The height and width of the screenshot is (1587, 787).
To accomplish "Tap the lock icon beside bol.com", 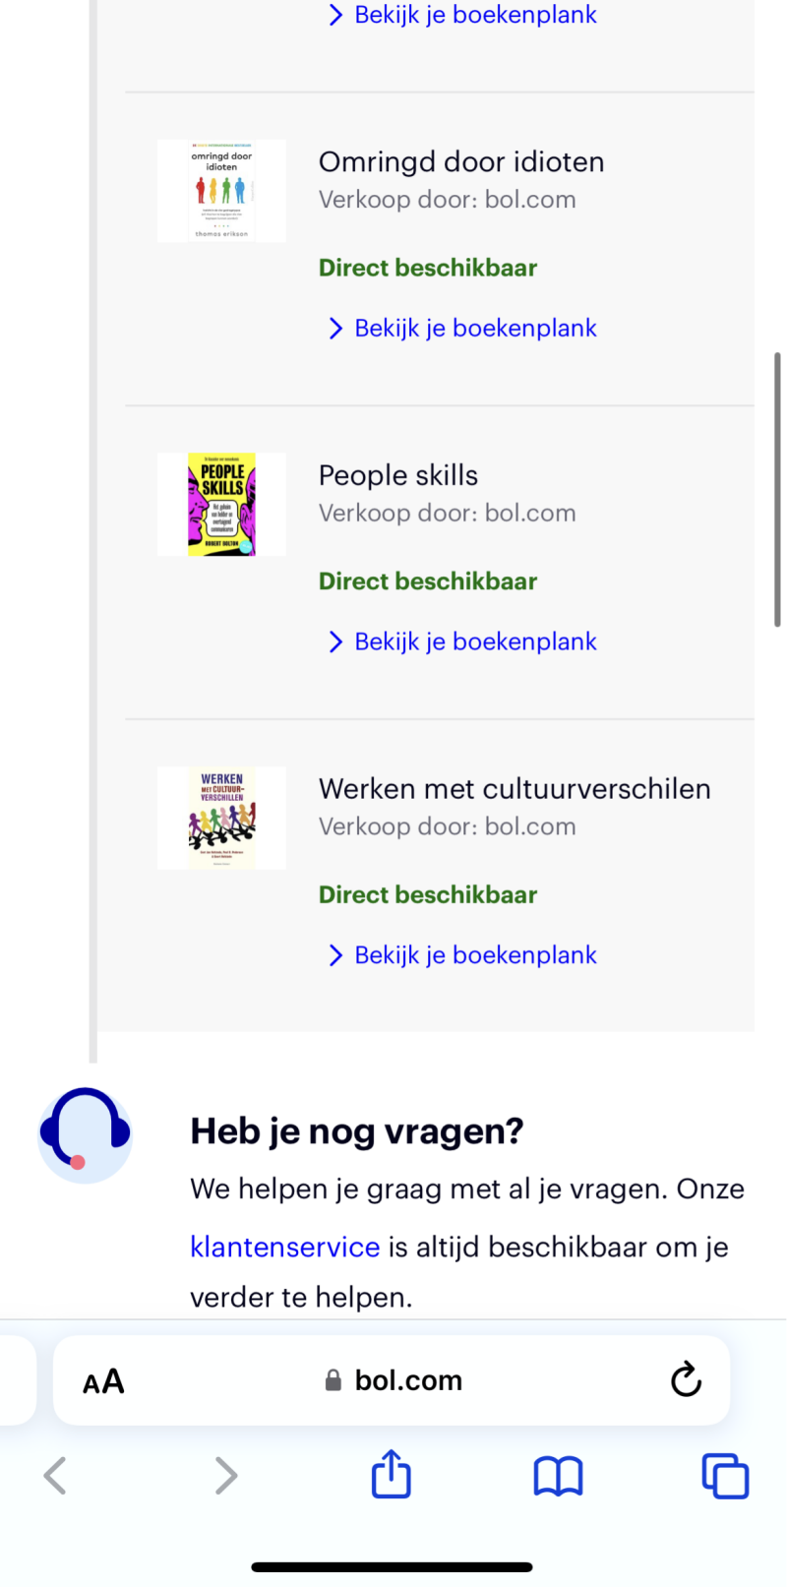I will point(333,1380).
